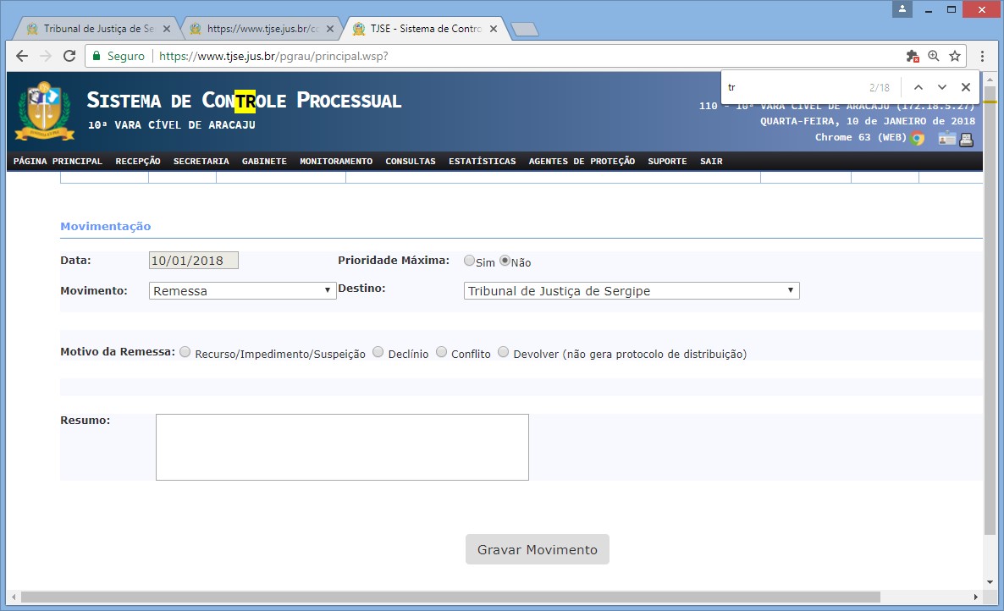Viewport: 1004px width, 611px height.
Task: Open the ID card icon in header
Action: [x=946, y=139]
